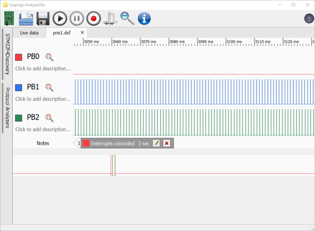Switch to the Live data tab
This screenshot has width=315, height=231.
(29, 32)
